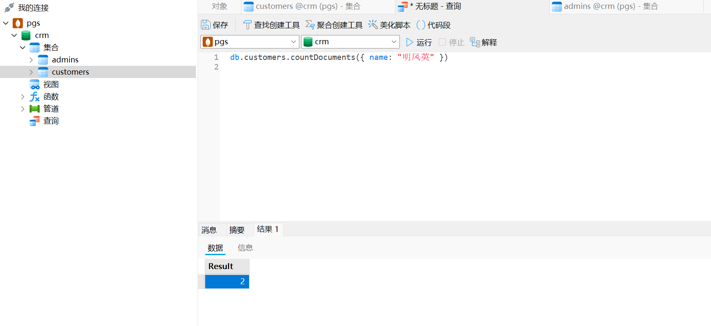This screenshot has height=326, width=711.
Task: Expand the admins collection node
Action: coord(31,60)
